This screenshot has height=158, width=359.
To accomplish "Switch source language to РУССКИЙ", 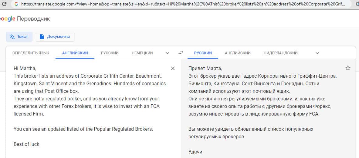I will 110,53.
